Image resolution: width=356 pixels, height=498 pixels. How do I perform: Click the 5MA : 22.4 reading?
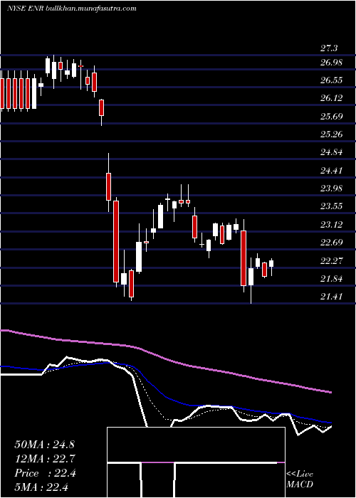point(41,487)
